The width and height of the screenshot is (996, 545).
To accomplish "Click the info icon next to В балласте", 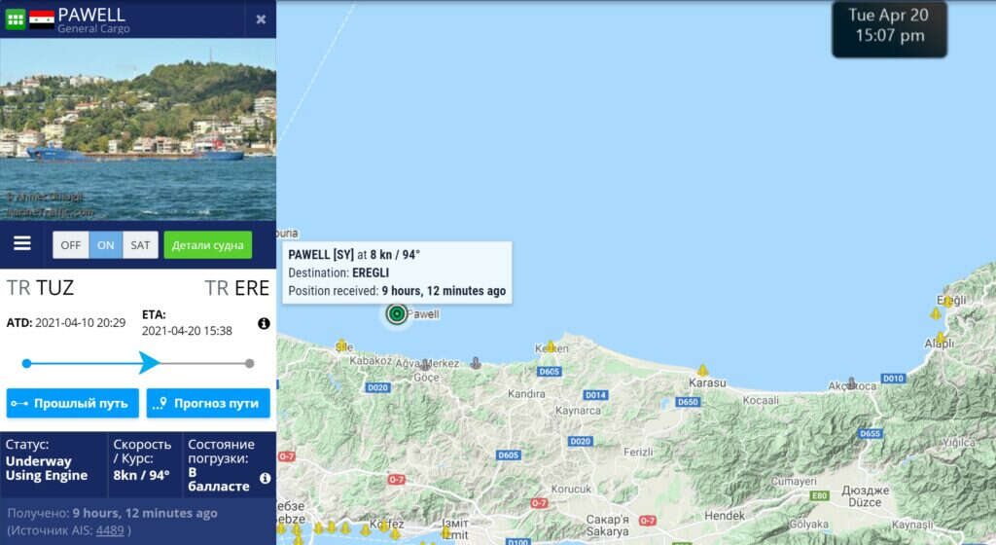I will point(265,478).
